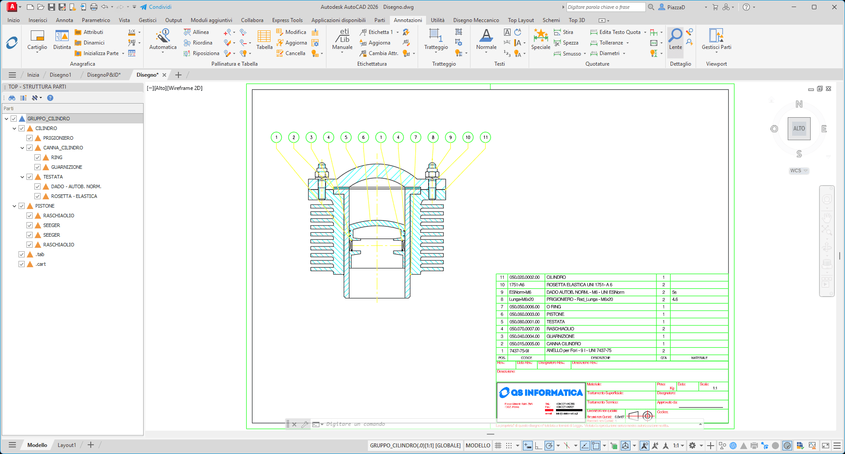
Task: Uncheck the GUARNIZIONE part checkbox
Action: click(x=37, y=167)
